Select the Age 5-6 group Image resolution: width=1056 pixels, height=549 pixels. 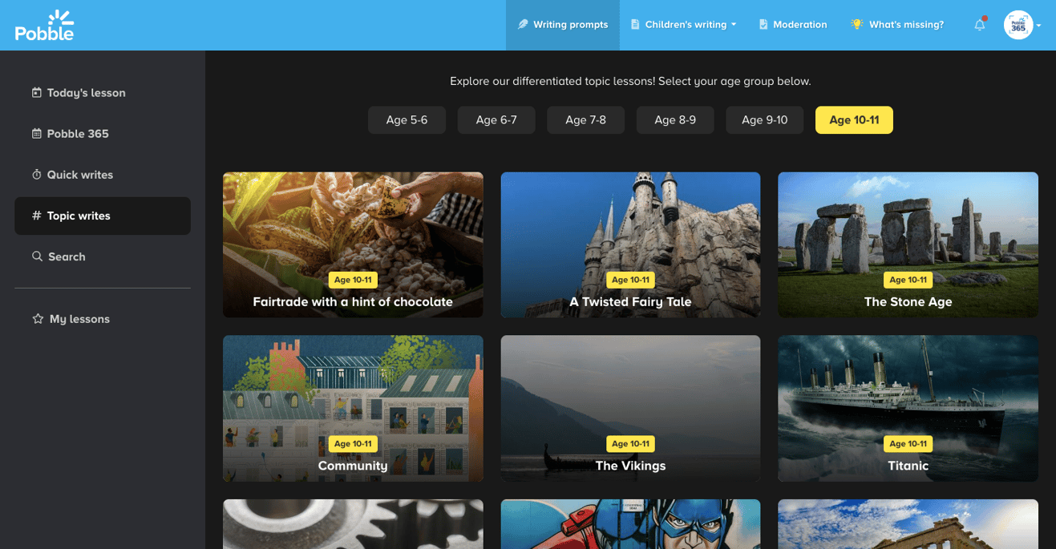point(407,120)
